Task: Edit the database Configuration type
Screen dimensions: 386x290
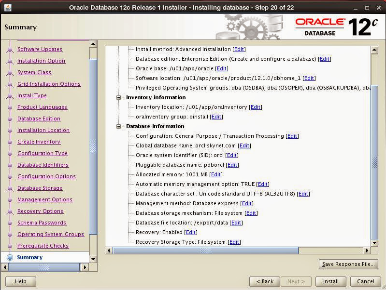Action: [292, 136]
